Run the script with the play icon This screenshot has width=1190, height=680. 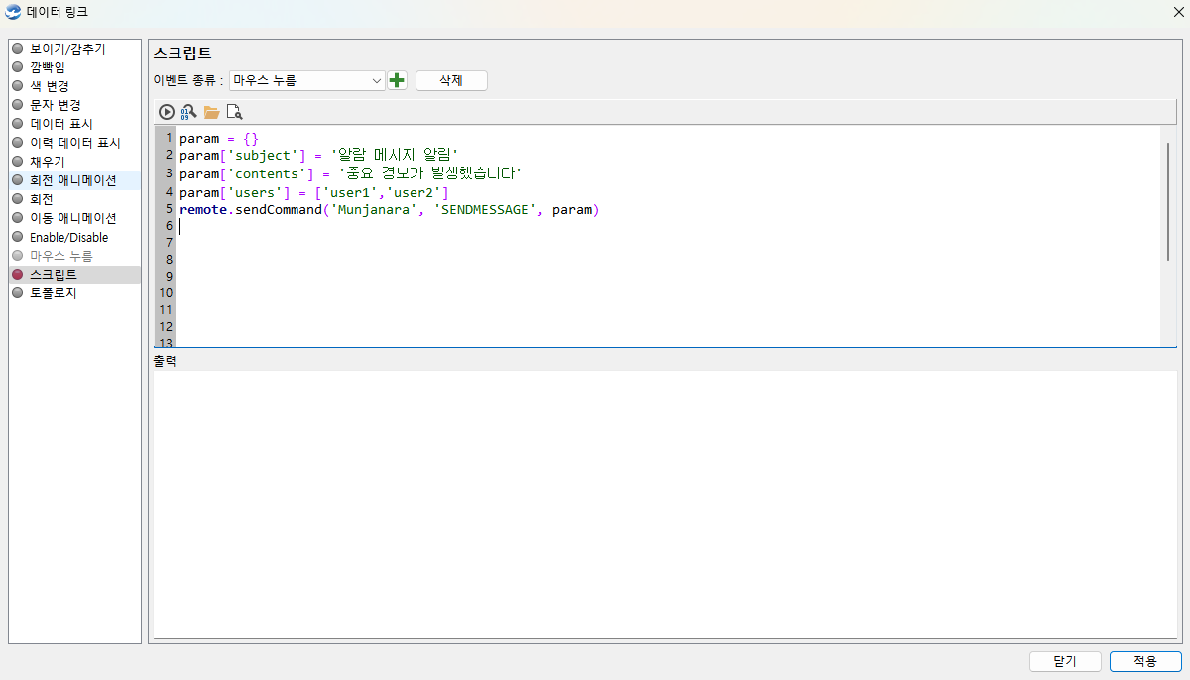click(x=167, y=112)
